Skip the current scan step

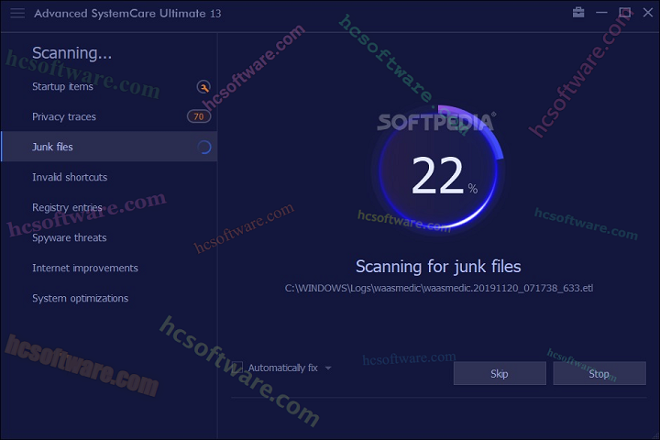(500, 373)
